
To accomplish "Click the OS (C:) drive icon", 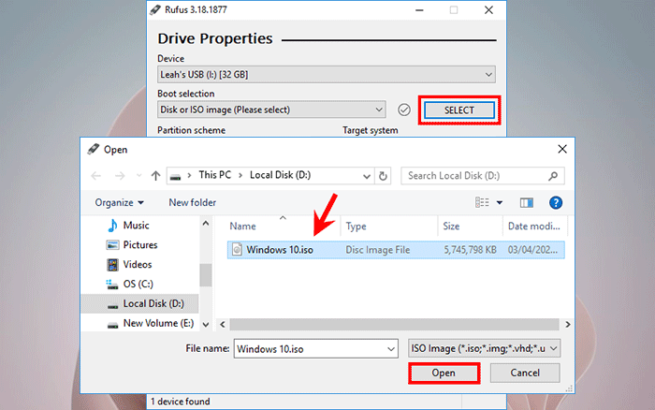I will click(x=111, y=285).
